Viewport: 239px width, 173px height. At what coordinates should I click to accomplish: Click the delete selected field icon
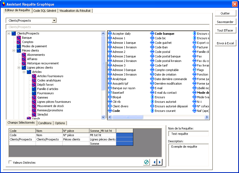pyautogui.click(x=146, y=162)
